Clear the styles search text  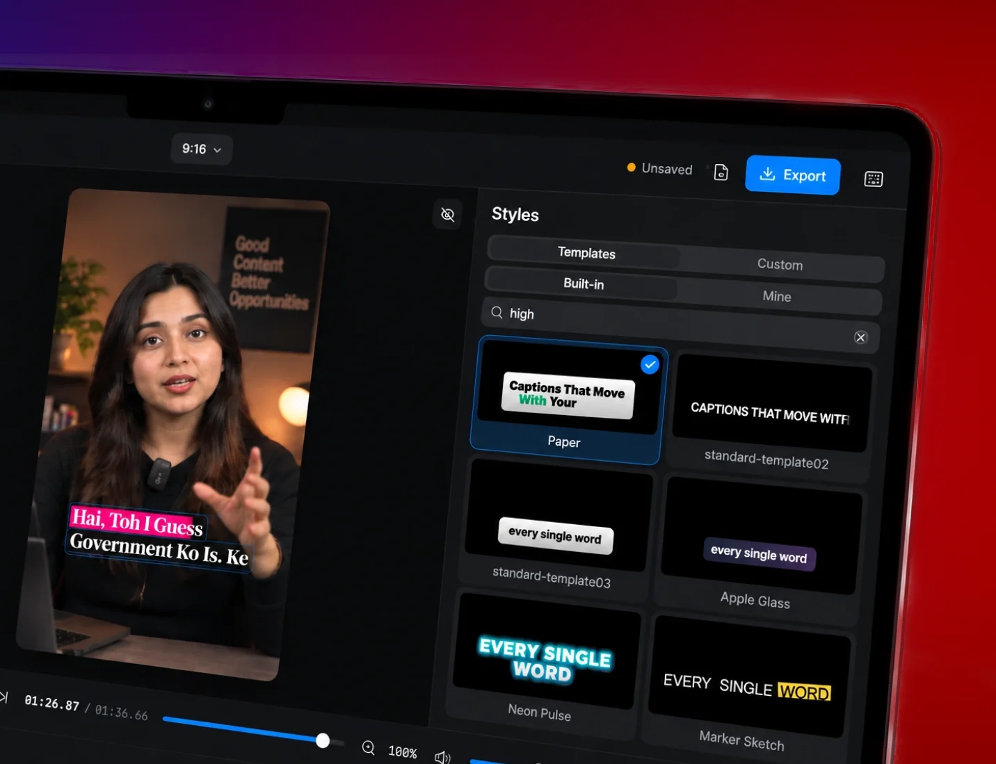860,337
